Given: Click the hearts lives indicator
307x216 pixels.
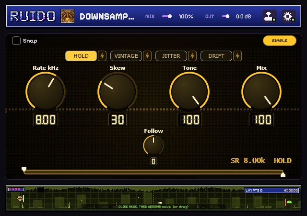Looking at the screenshot, I should click(16, 189).
